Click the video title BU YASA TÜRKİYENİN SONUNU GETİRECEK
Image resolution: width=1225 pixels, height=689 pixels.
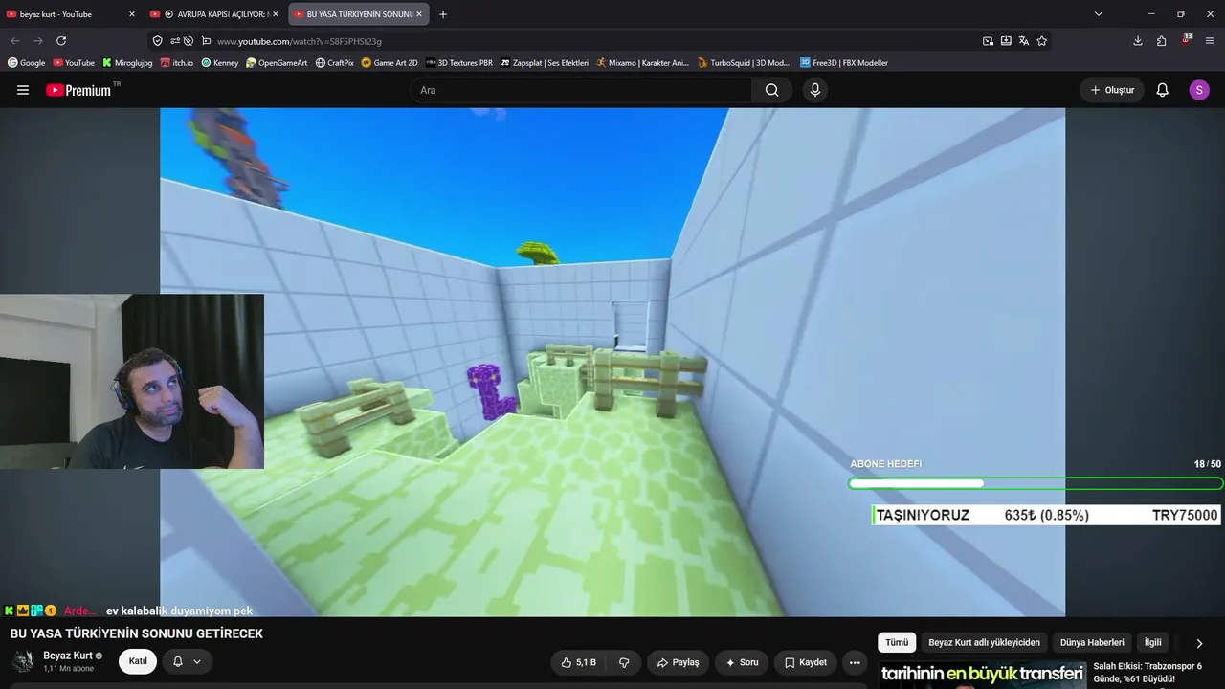pos(137,633)
